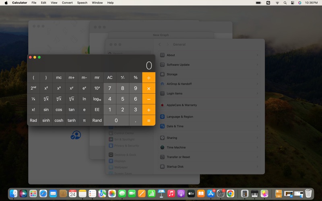
Task: Toggle the 2nd function key
Action: point(33,88)
